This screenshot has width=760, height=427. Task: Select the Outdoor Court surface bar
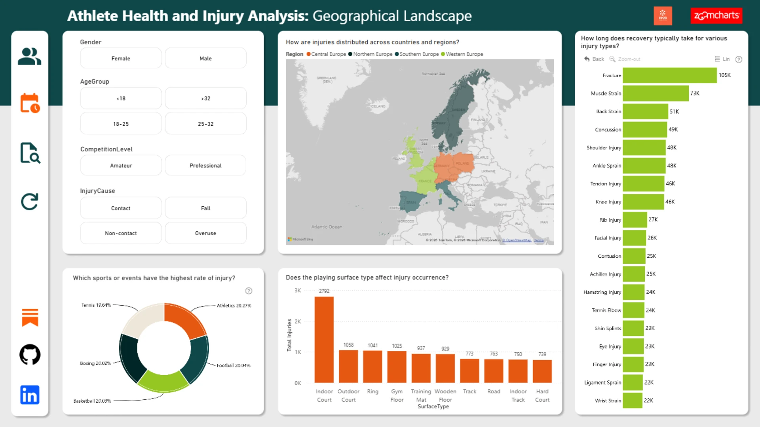[x=348, y=367]
